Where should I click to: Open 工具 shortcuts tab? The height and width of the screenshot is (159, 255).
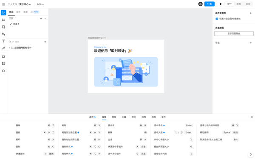[124, 117]
